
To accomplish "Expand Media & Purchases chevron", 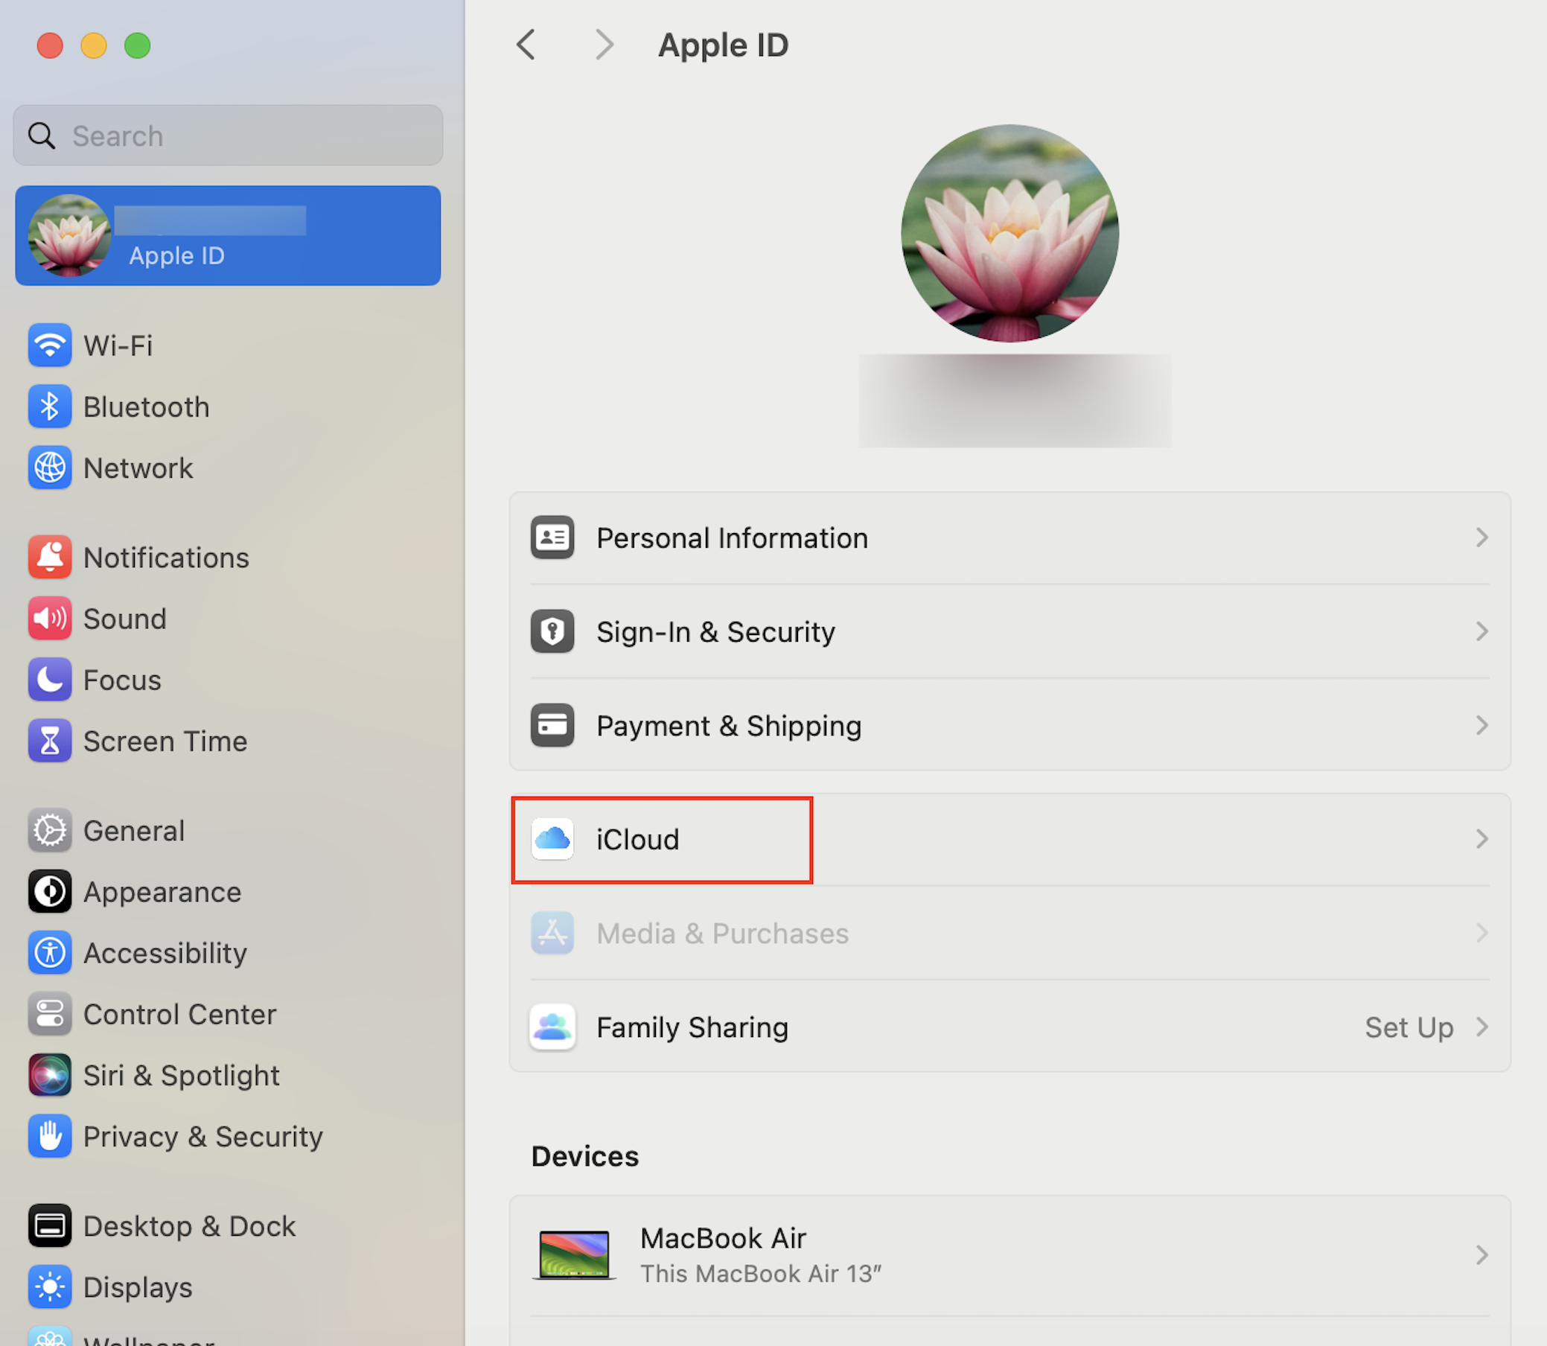I will (1481, 933).
